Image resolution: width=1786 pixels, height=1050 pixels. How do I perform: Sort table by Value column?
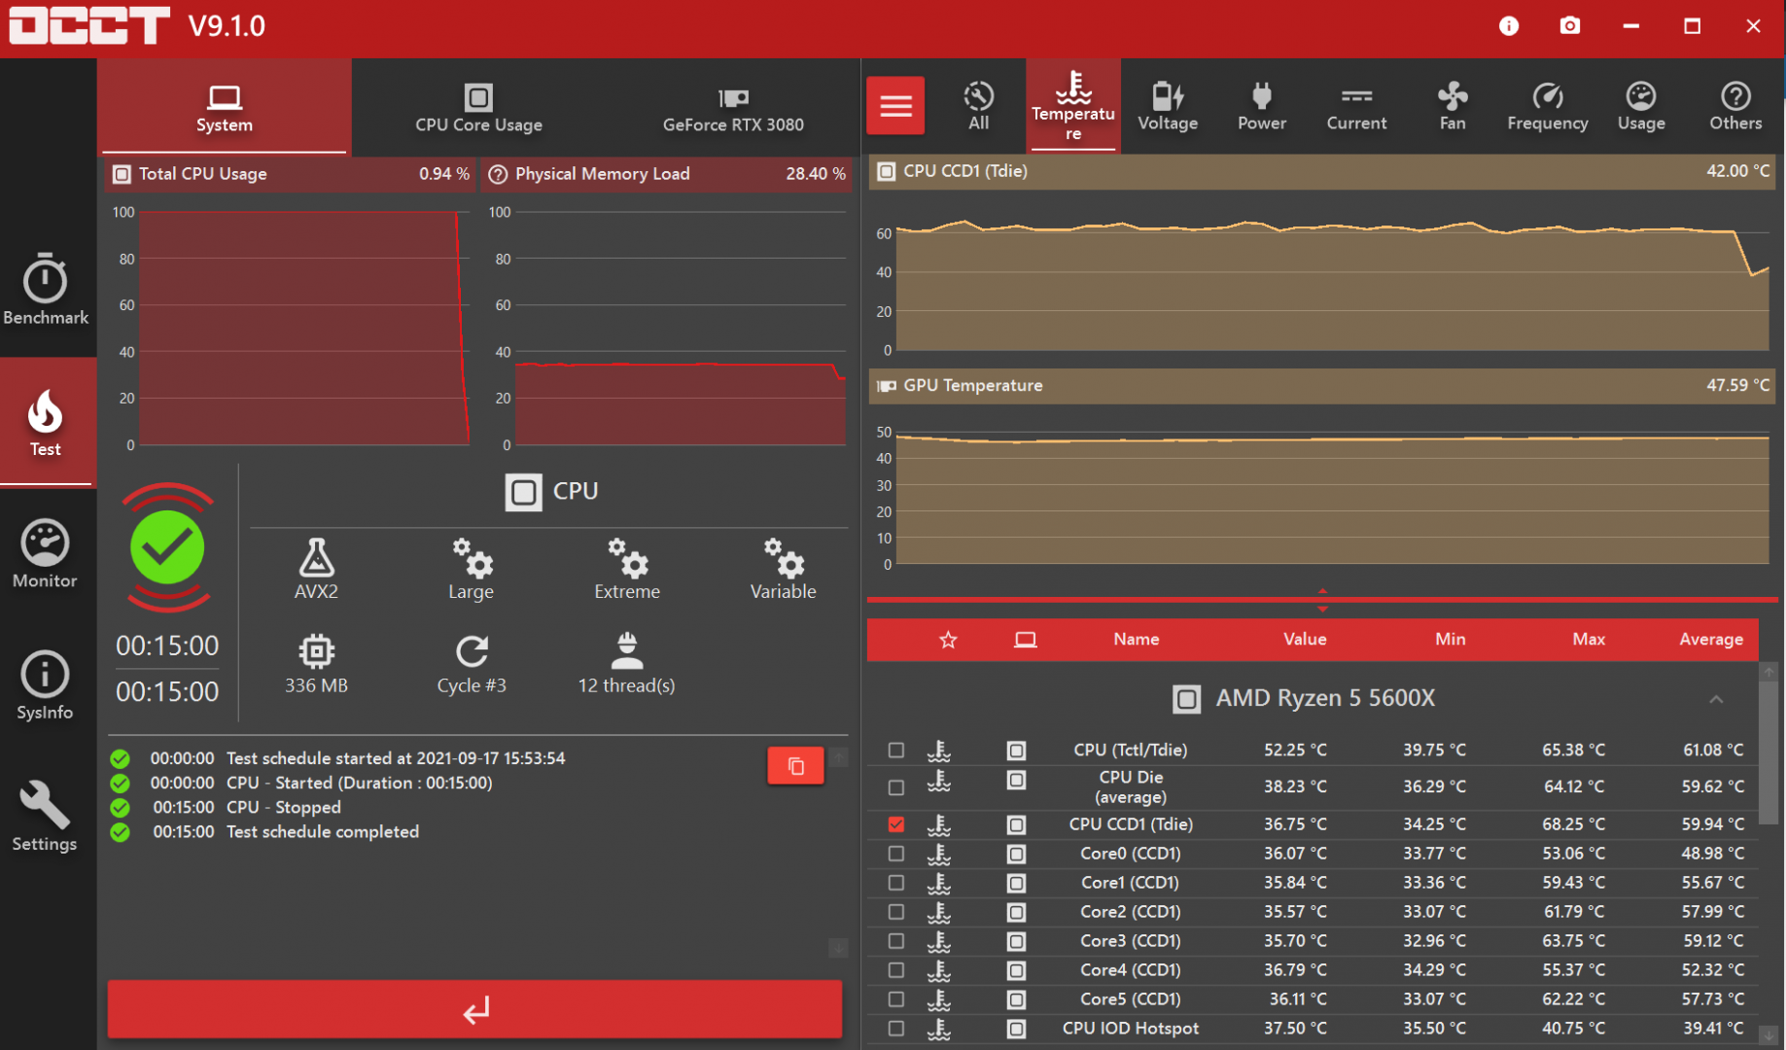pos(1305,640)
